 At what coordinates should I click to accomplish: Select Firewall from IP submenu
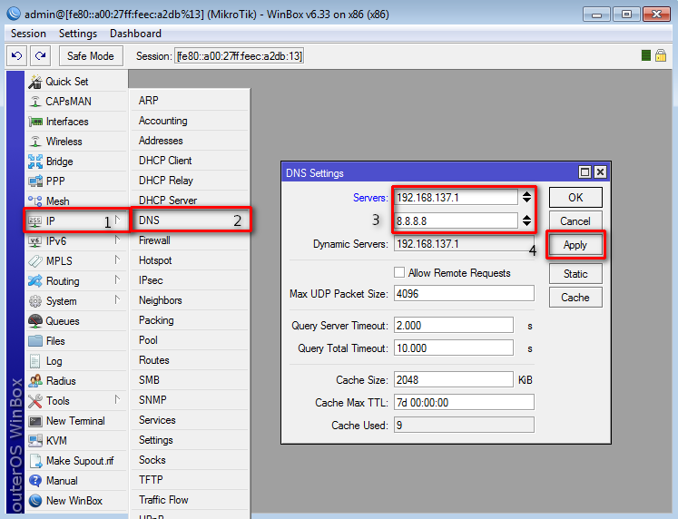tap(191, 240)
